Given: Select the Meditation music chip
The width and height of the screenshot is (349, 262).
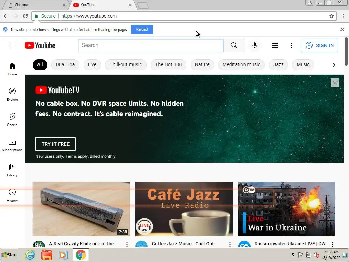Looking at the screenshot, I should (x=241, y=64).
